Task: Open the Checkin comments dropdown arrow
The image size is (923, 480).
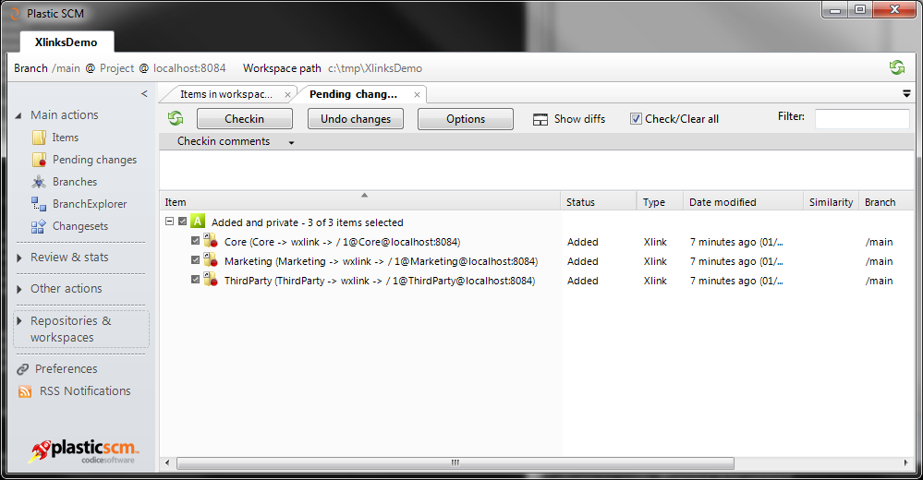Action: coord(291,142)
